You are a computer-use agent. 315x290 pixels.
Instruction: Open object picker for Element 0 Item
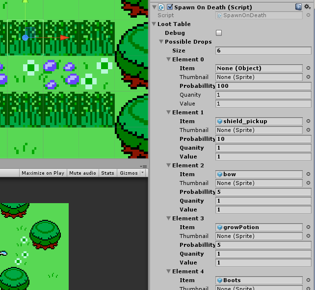tap(308, 68)
